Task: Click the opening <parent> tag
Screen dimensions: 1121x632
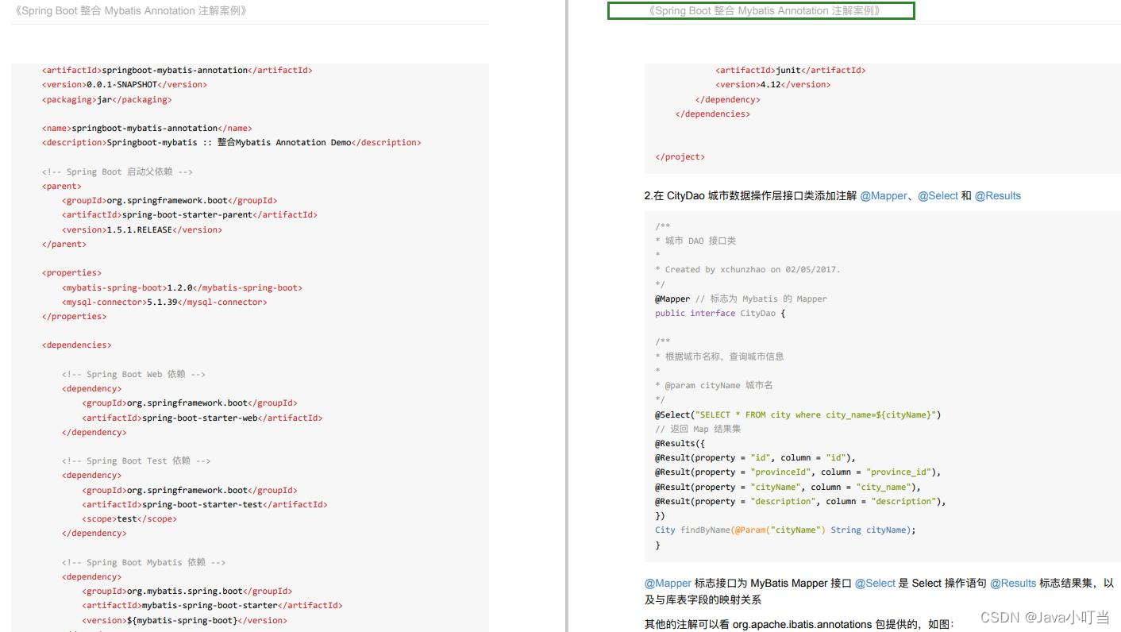Action: click(x=62, y=186)
